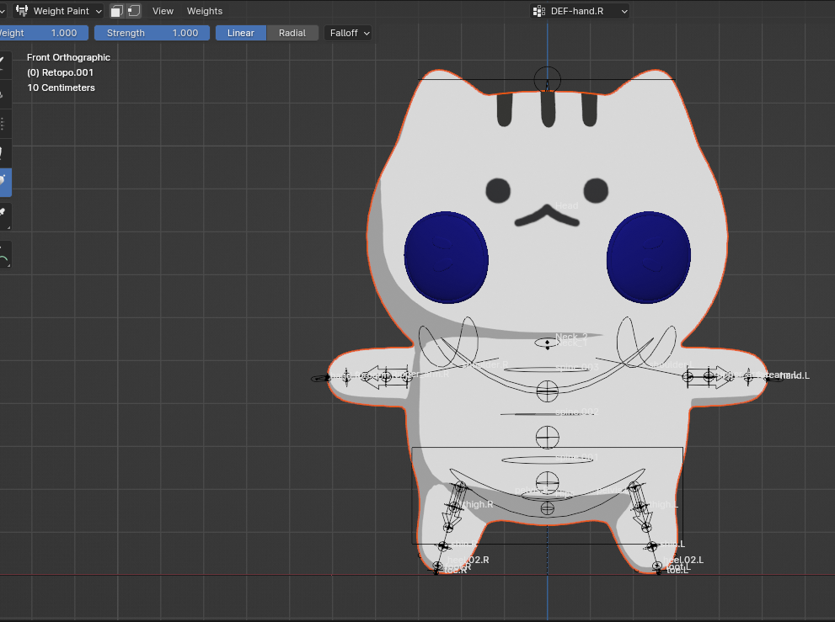835x622 pixels.
Task: Expand the Falloff dropdown
Action: point(348,33)
